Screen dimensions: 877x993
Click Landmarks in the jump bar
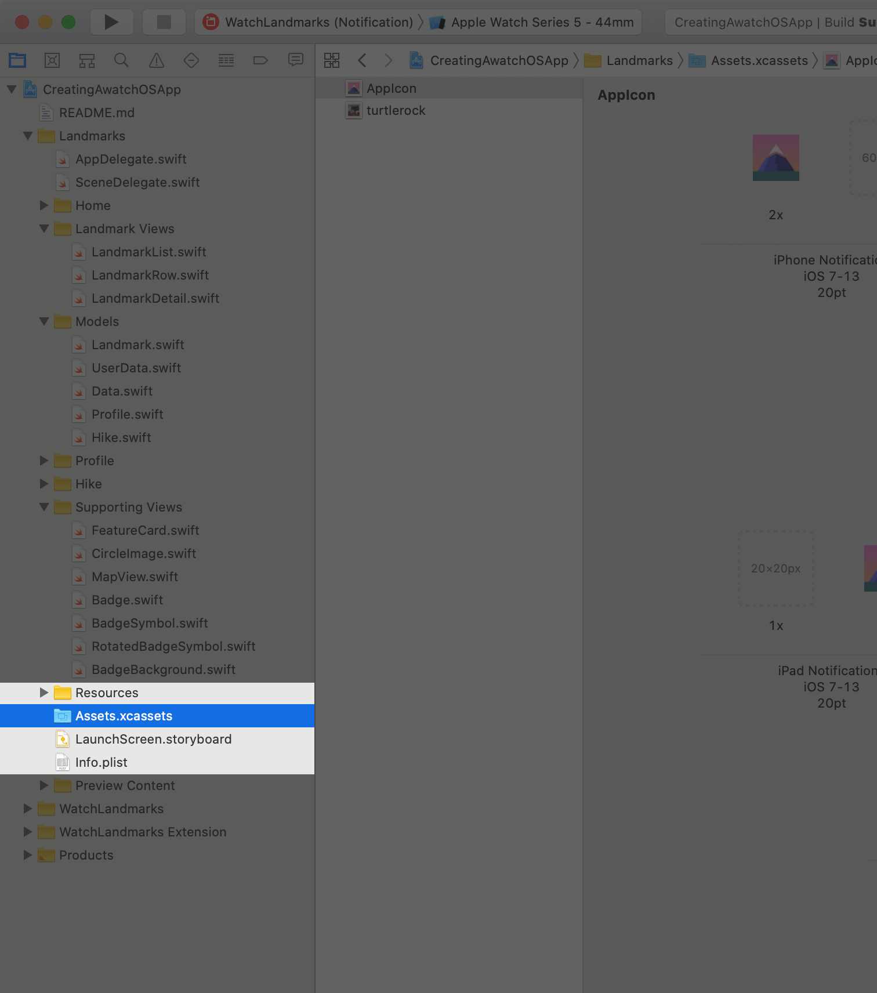[x=629, y=60]
